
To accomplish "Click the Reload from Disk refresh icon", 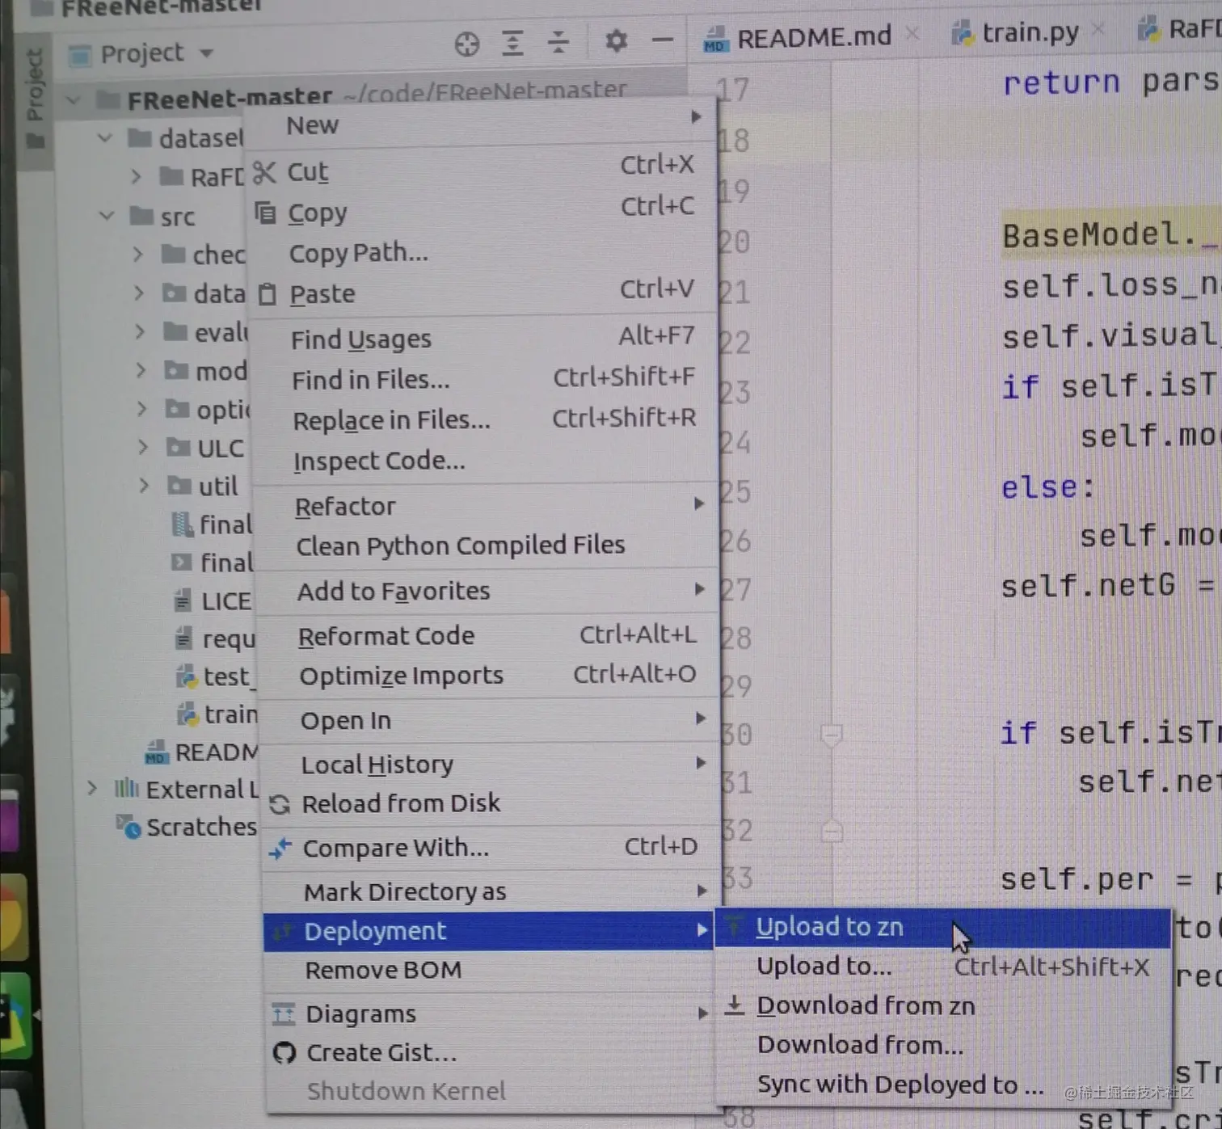I will tap(280, 804).
